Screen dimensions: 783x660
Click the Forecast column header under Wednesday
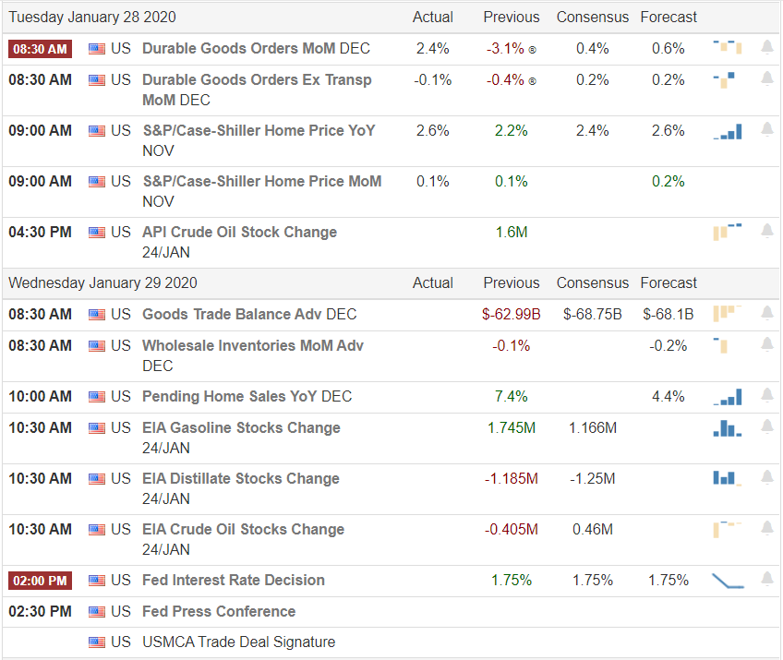669,282
